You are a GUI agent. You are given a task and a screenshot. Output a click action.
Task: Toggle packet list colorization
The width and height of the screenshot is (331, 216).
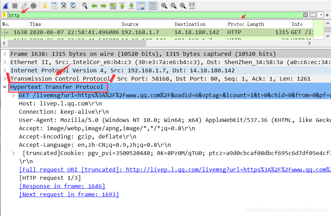click(x=153, y=6)
